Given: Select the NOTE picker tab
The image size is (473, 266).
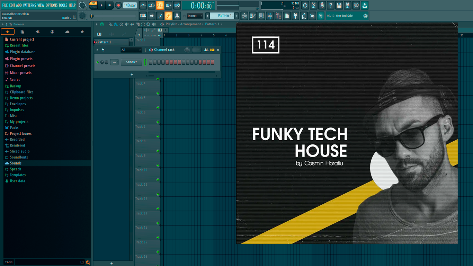Looking at the screenshot, I should pos(147,32).
